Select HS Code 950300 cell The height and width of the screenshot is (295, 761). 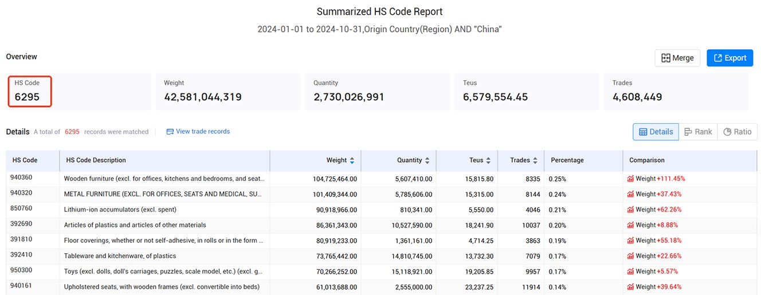click(x=33, y=272)
